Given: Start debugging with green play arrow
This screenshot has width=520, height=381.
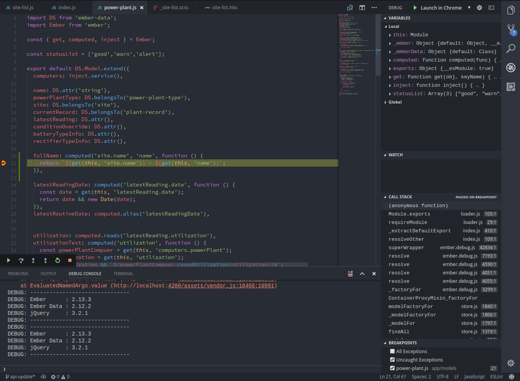Looking at the screenshot, I should click(415, 8).
